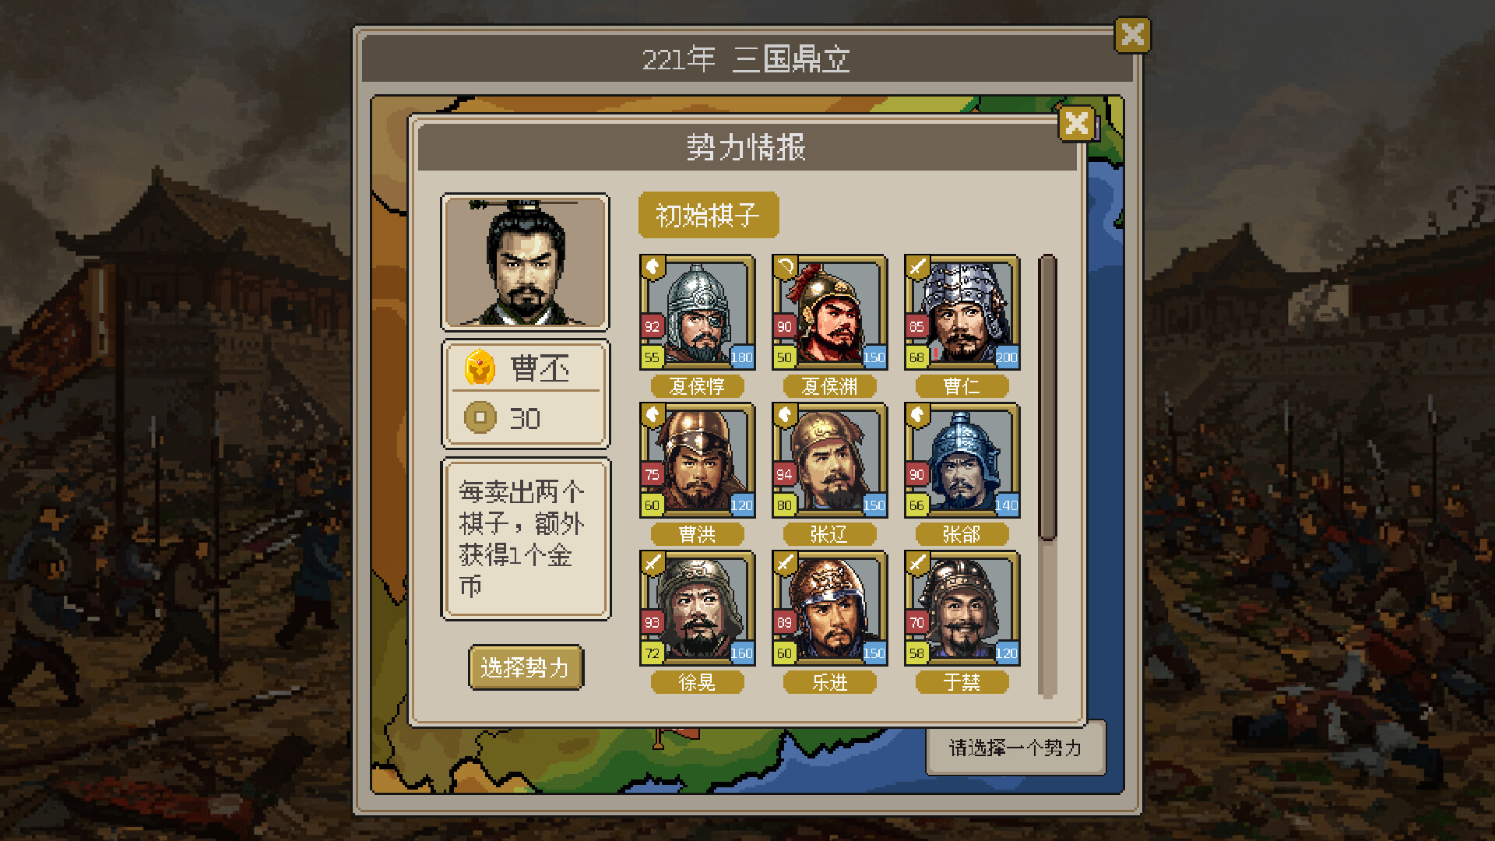The image size is (1495, 841).
Task: Click the 乐进 general portrait
Action: 829,608
